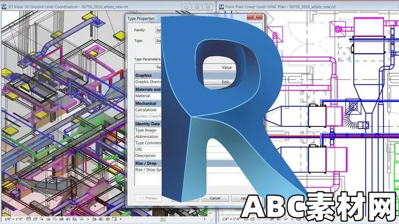Close the 3D View window
Image resolution: width=399 pixels, height=224 pixels.
point(208,6)
